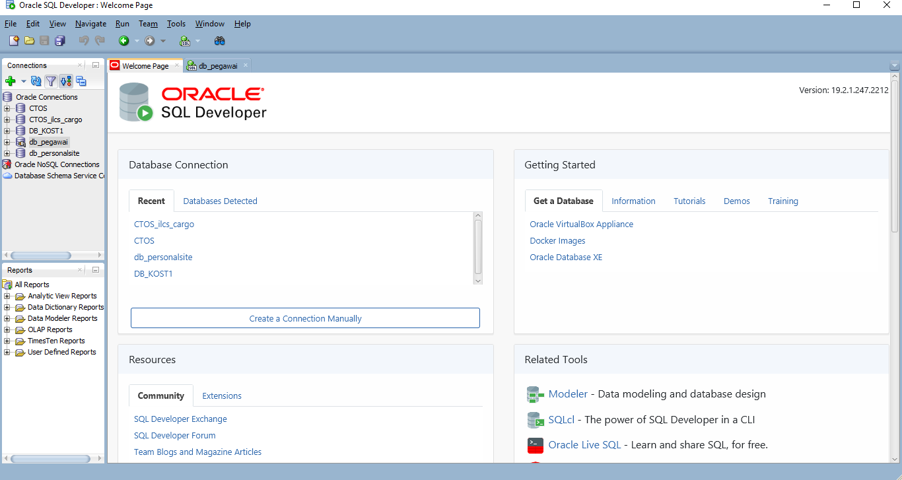Expand Data Modeler Reports folder
Screen dimensions: 902x480
pos(7,318)
